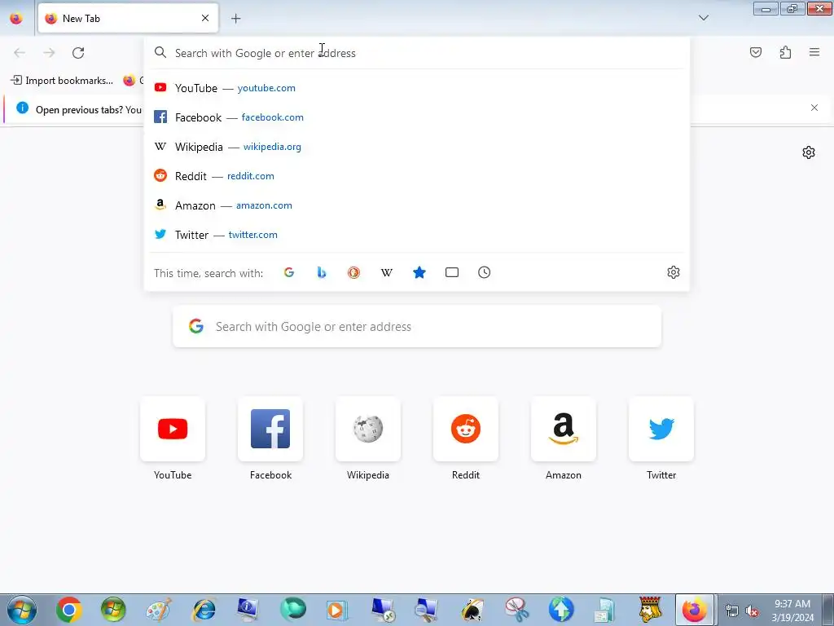834x626 pixels.
Task: Open the clock showing 9:37 AM
Action: [x=792, y=610]
